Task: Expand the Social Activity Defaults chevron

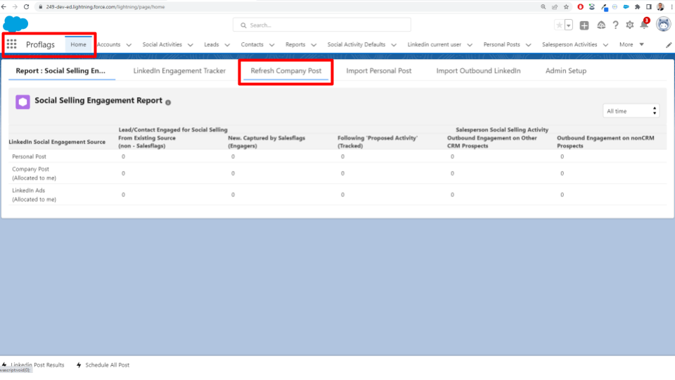Action: pos(394,45)
